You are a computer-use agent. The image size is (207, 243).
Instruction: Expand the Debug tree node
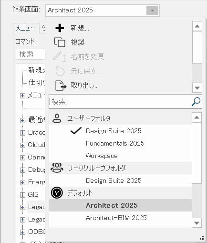pos(22,170)
